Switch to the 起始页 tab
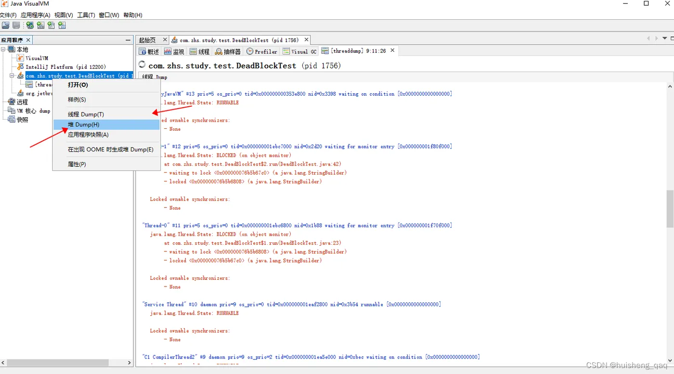 pos(148,40)
